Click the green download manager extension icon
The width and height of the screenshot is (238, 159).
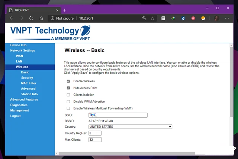tap(173, 18)
